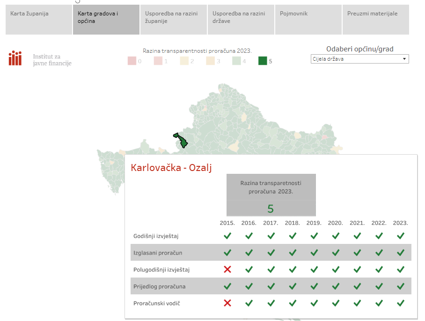The width and height of the screenshot is (425, 321).
Task: Click checkmark for Prijedlog proračuna 2021
Action: 357,286
